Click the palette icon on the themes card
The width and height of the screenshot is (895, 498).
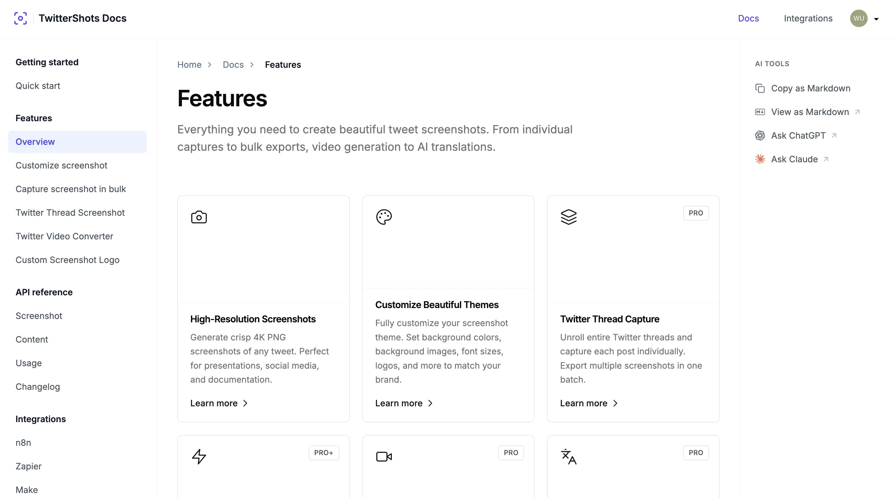click(383, 217)
